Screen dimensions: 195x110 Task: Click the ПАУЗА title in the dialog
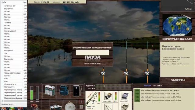pos(92,57)
